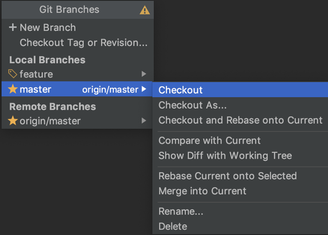Click the origin/master tracking label on master row
328x235 pixels.
(110, 90)
